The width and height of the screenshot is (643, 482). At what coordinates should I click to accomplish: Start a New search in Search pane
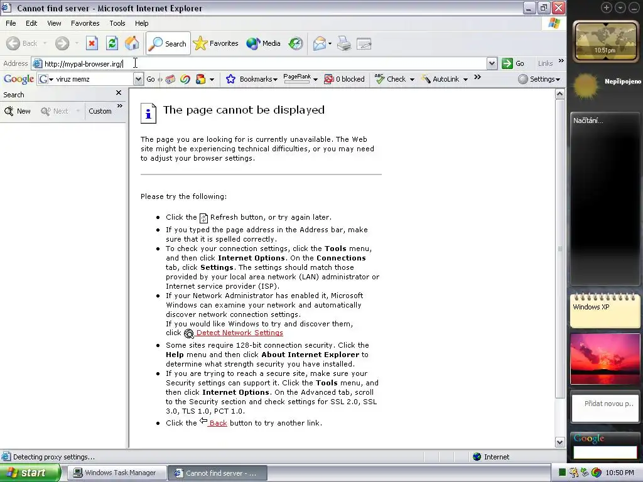[x=18, y=111]
